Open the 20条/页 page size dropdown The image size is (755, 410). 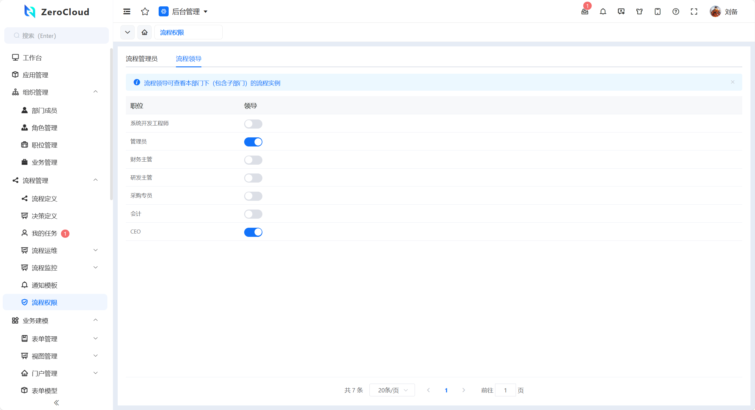click(x=392, y=390)
